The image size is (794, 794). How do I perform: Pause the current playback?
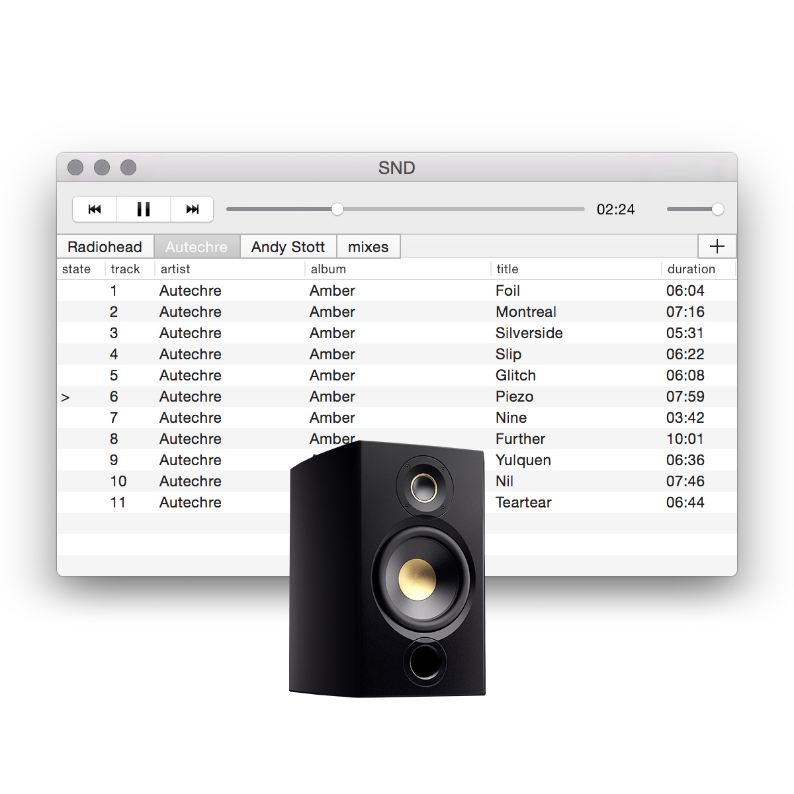click(144, 209)
